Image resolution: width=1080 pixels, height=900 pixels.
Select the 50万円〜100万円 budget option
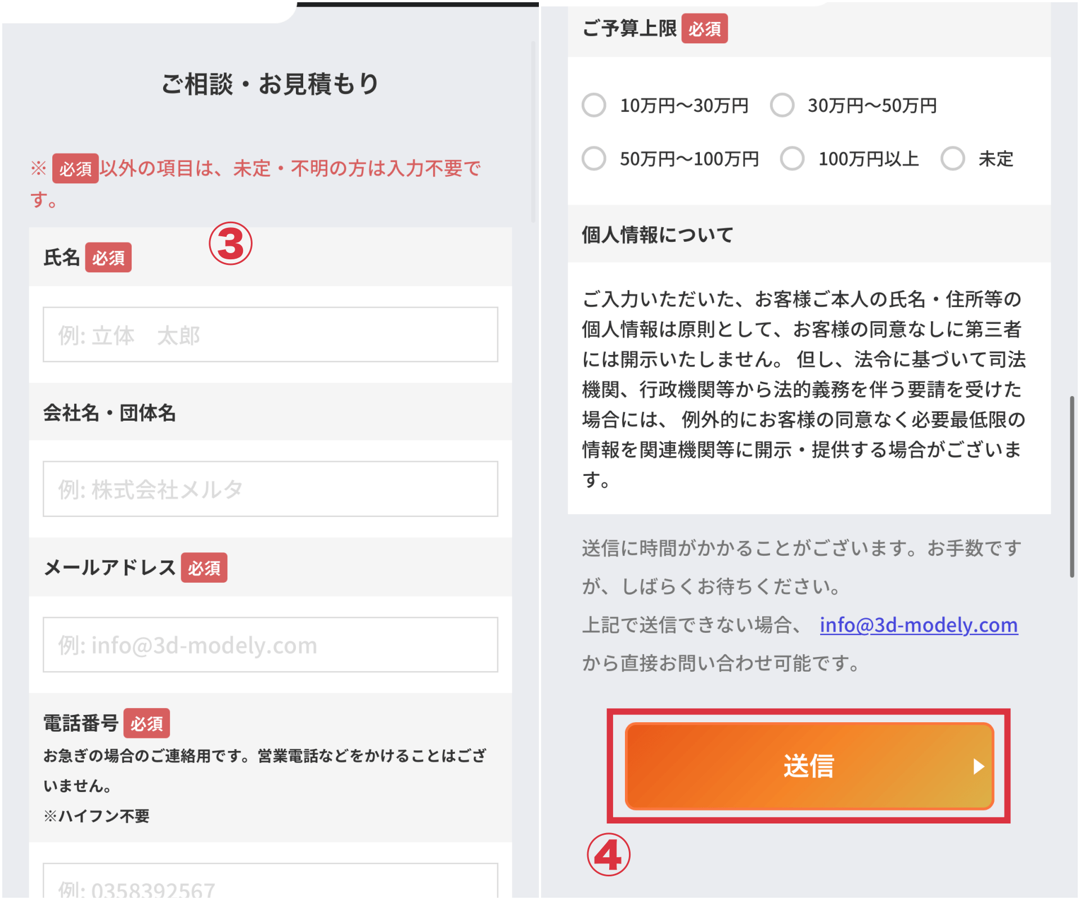(595, 159)
